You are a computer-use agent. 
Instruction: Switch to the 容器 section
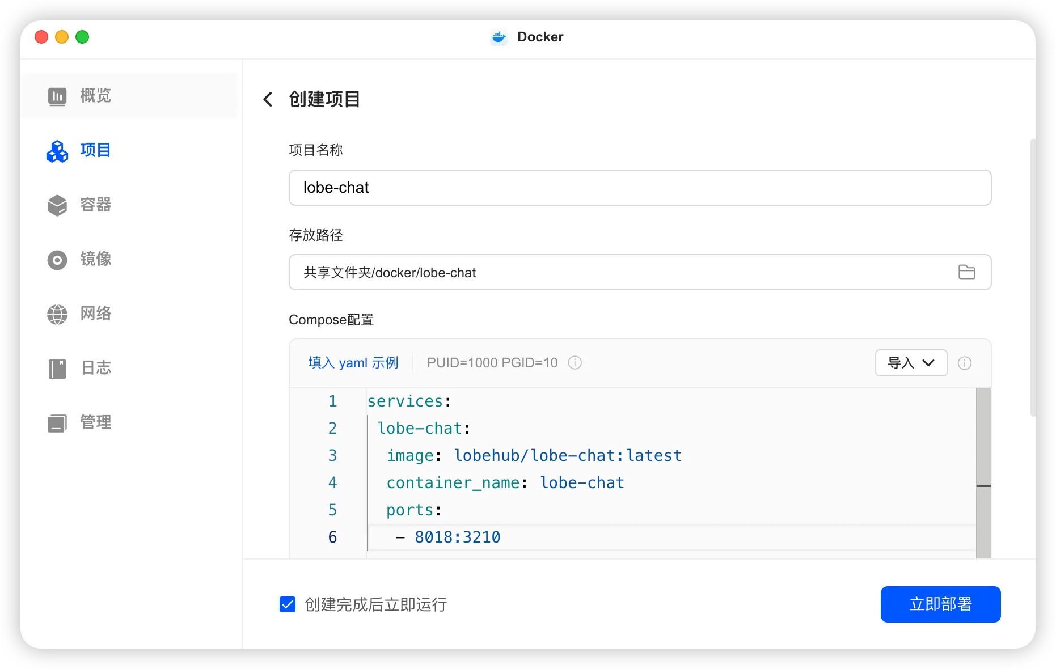click(96, 205)
